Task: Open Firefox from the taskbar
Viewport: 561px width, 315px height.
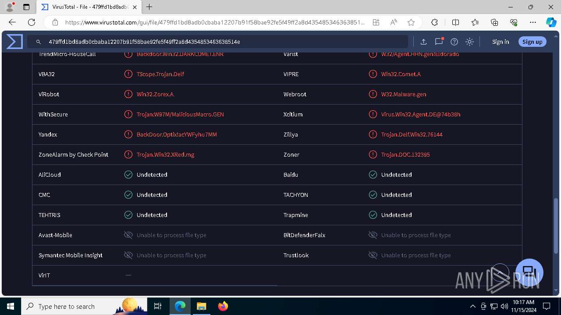Action: tap(223, 306)
